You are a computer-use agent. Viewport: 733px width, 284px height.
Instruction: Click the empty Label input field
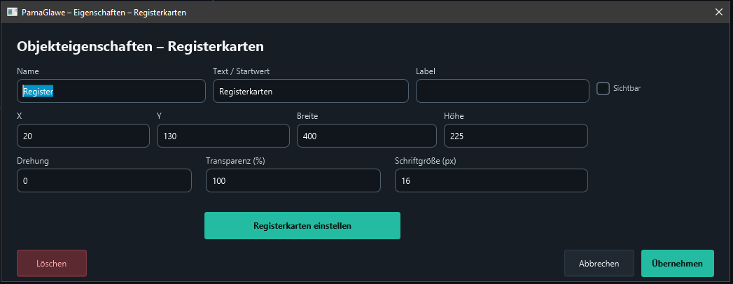coord(503,91)
